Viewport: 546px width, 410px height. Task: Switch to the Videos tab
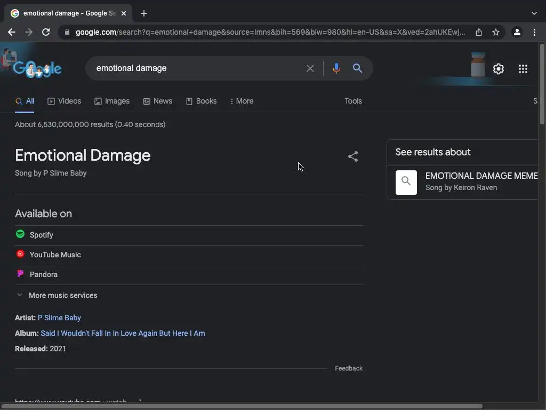65,101
